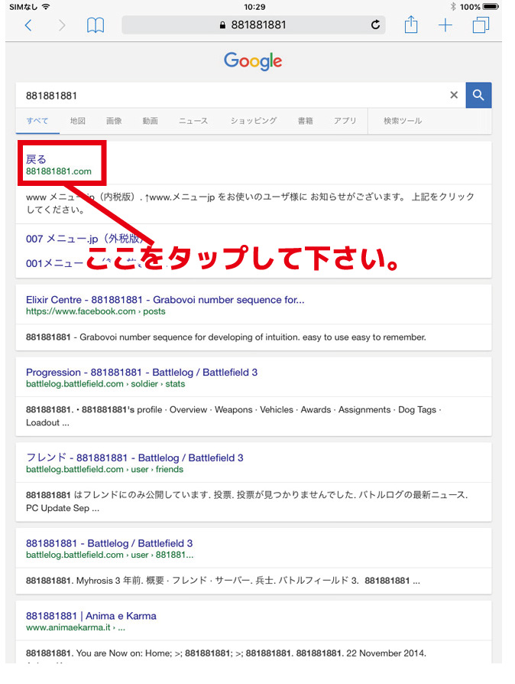This screenshot has height=684, width=515.
Task: Tap the battlelog soldier stats URL
Action: point(105,384)
